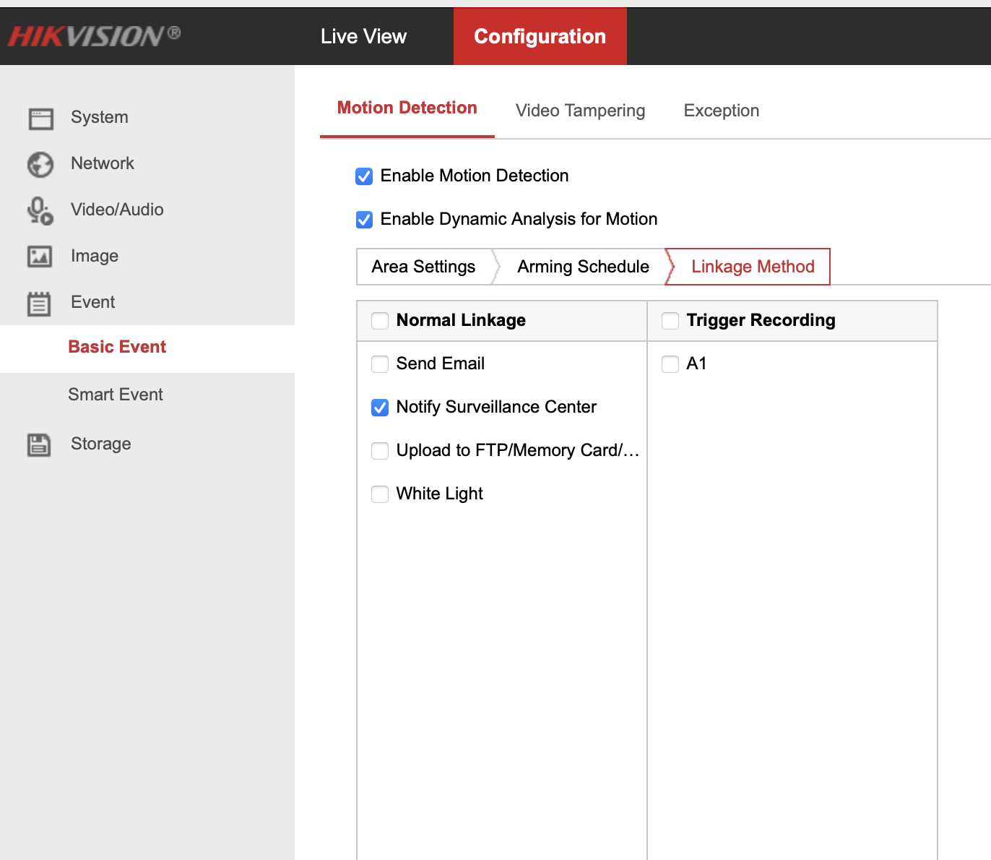Switch to the Video Tampering tab
This screenshot has height=860, width=991.
pyautogui.click(x=580, y=111)
